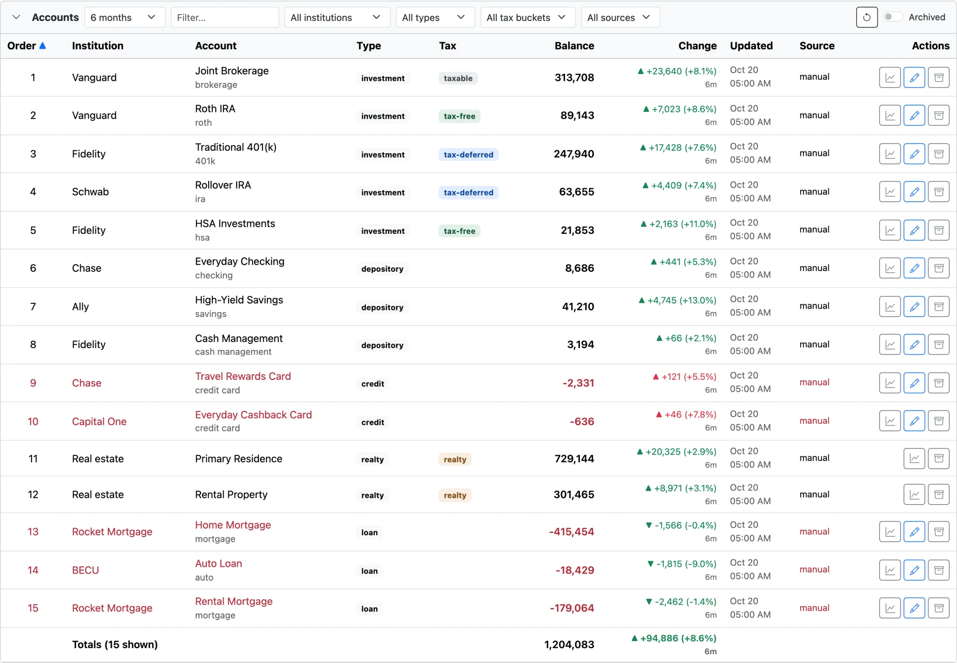957x663 pixels.
Task: Archive the Rental Mortgage account
Action: pos(939,608)
